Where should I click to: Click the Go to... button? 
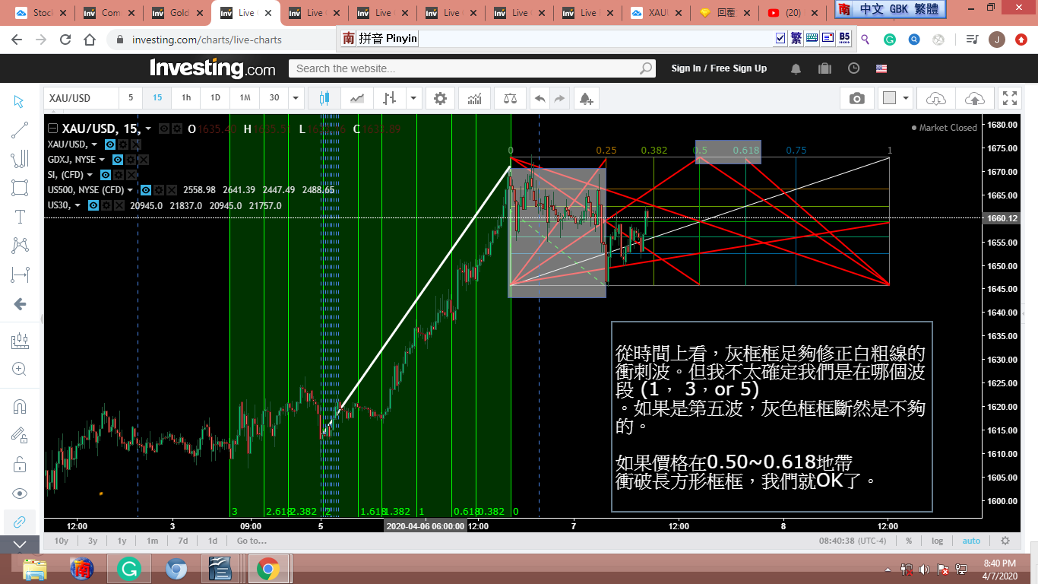pos(252,541)
